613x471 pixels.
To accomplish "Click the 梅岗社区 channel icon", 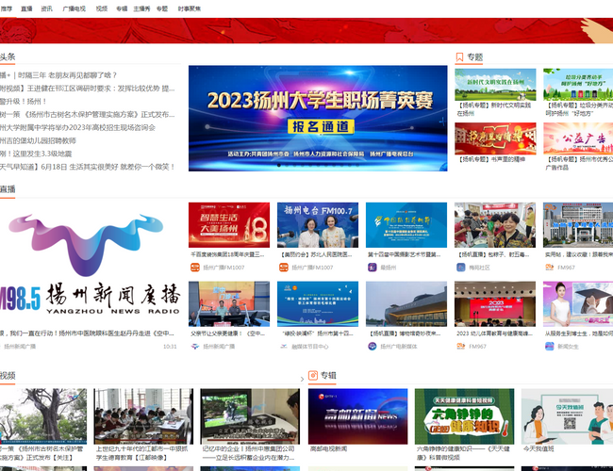I will click(x=460, y=268).
